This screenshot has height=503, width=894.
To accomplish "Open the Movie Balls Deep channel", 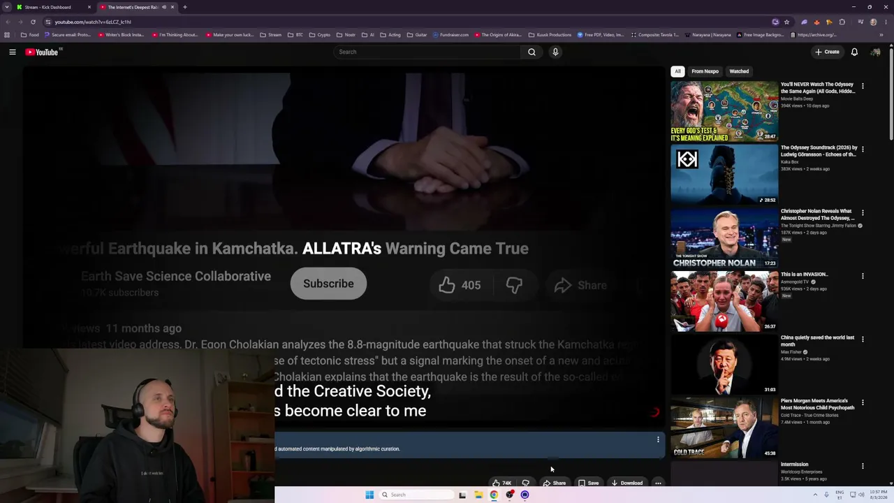I will (x=797, y=99).
